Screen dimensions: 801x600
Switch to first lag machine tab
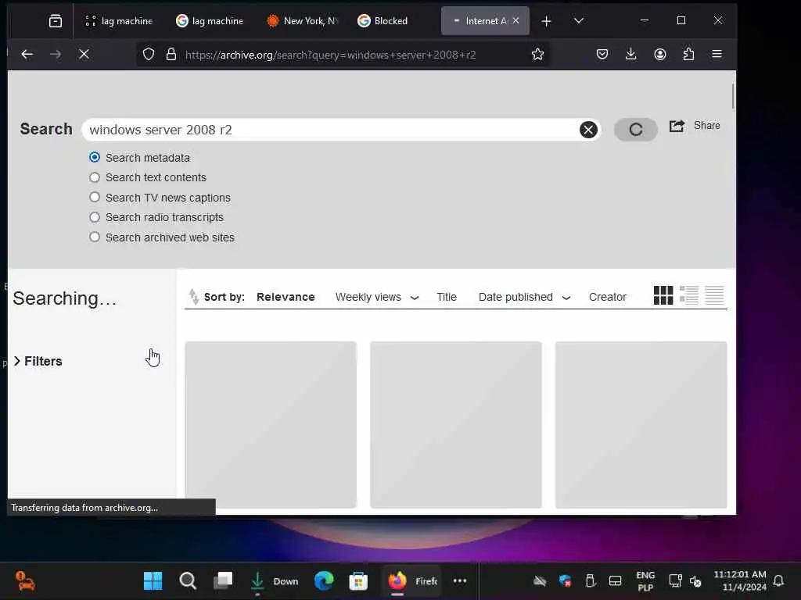tap(119, 21)
